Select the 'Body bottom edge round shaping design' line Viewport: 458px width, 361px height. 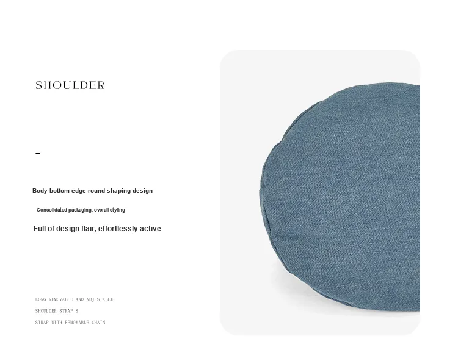click(x=92, y=191)
